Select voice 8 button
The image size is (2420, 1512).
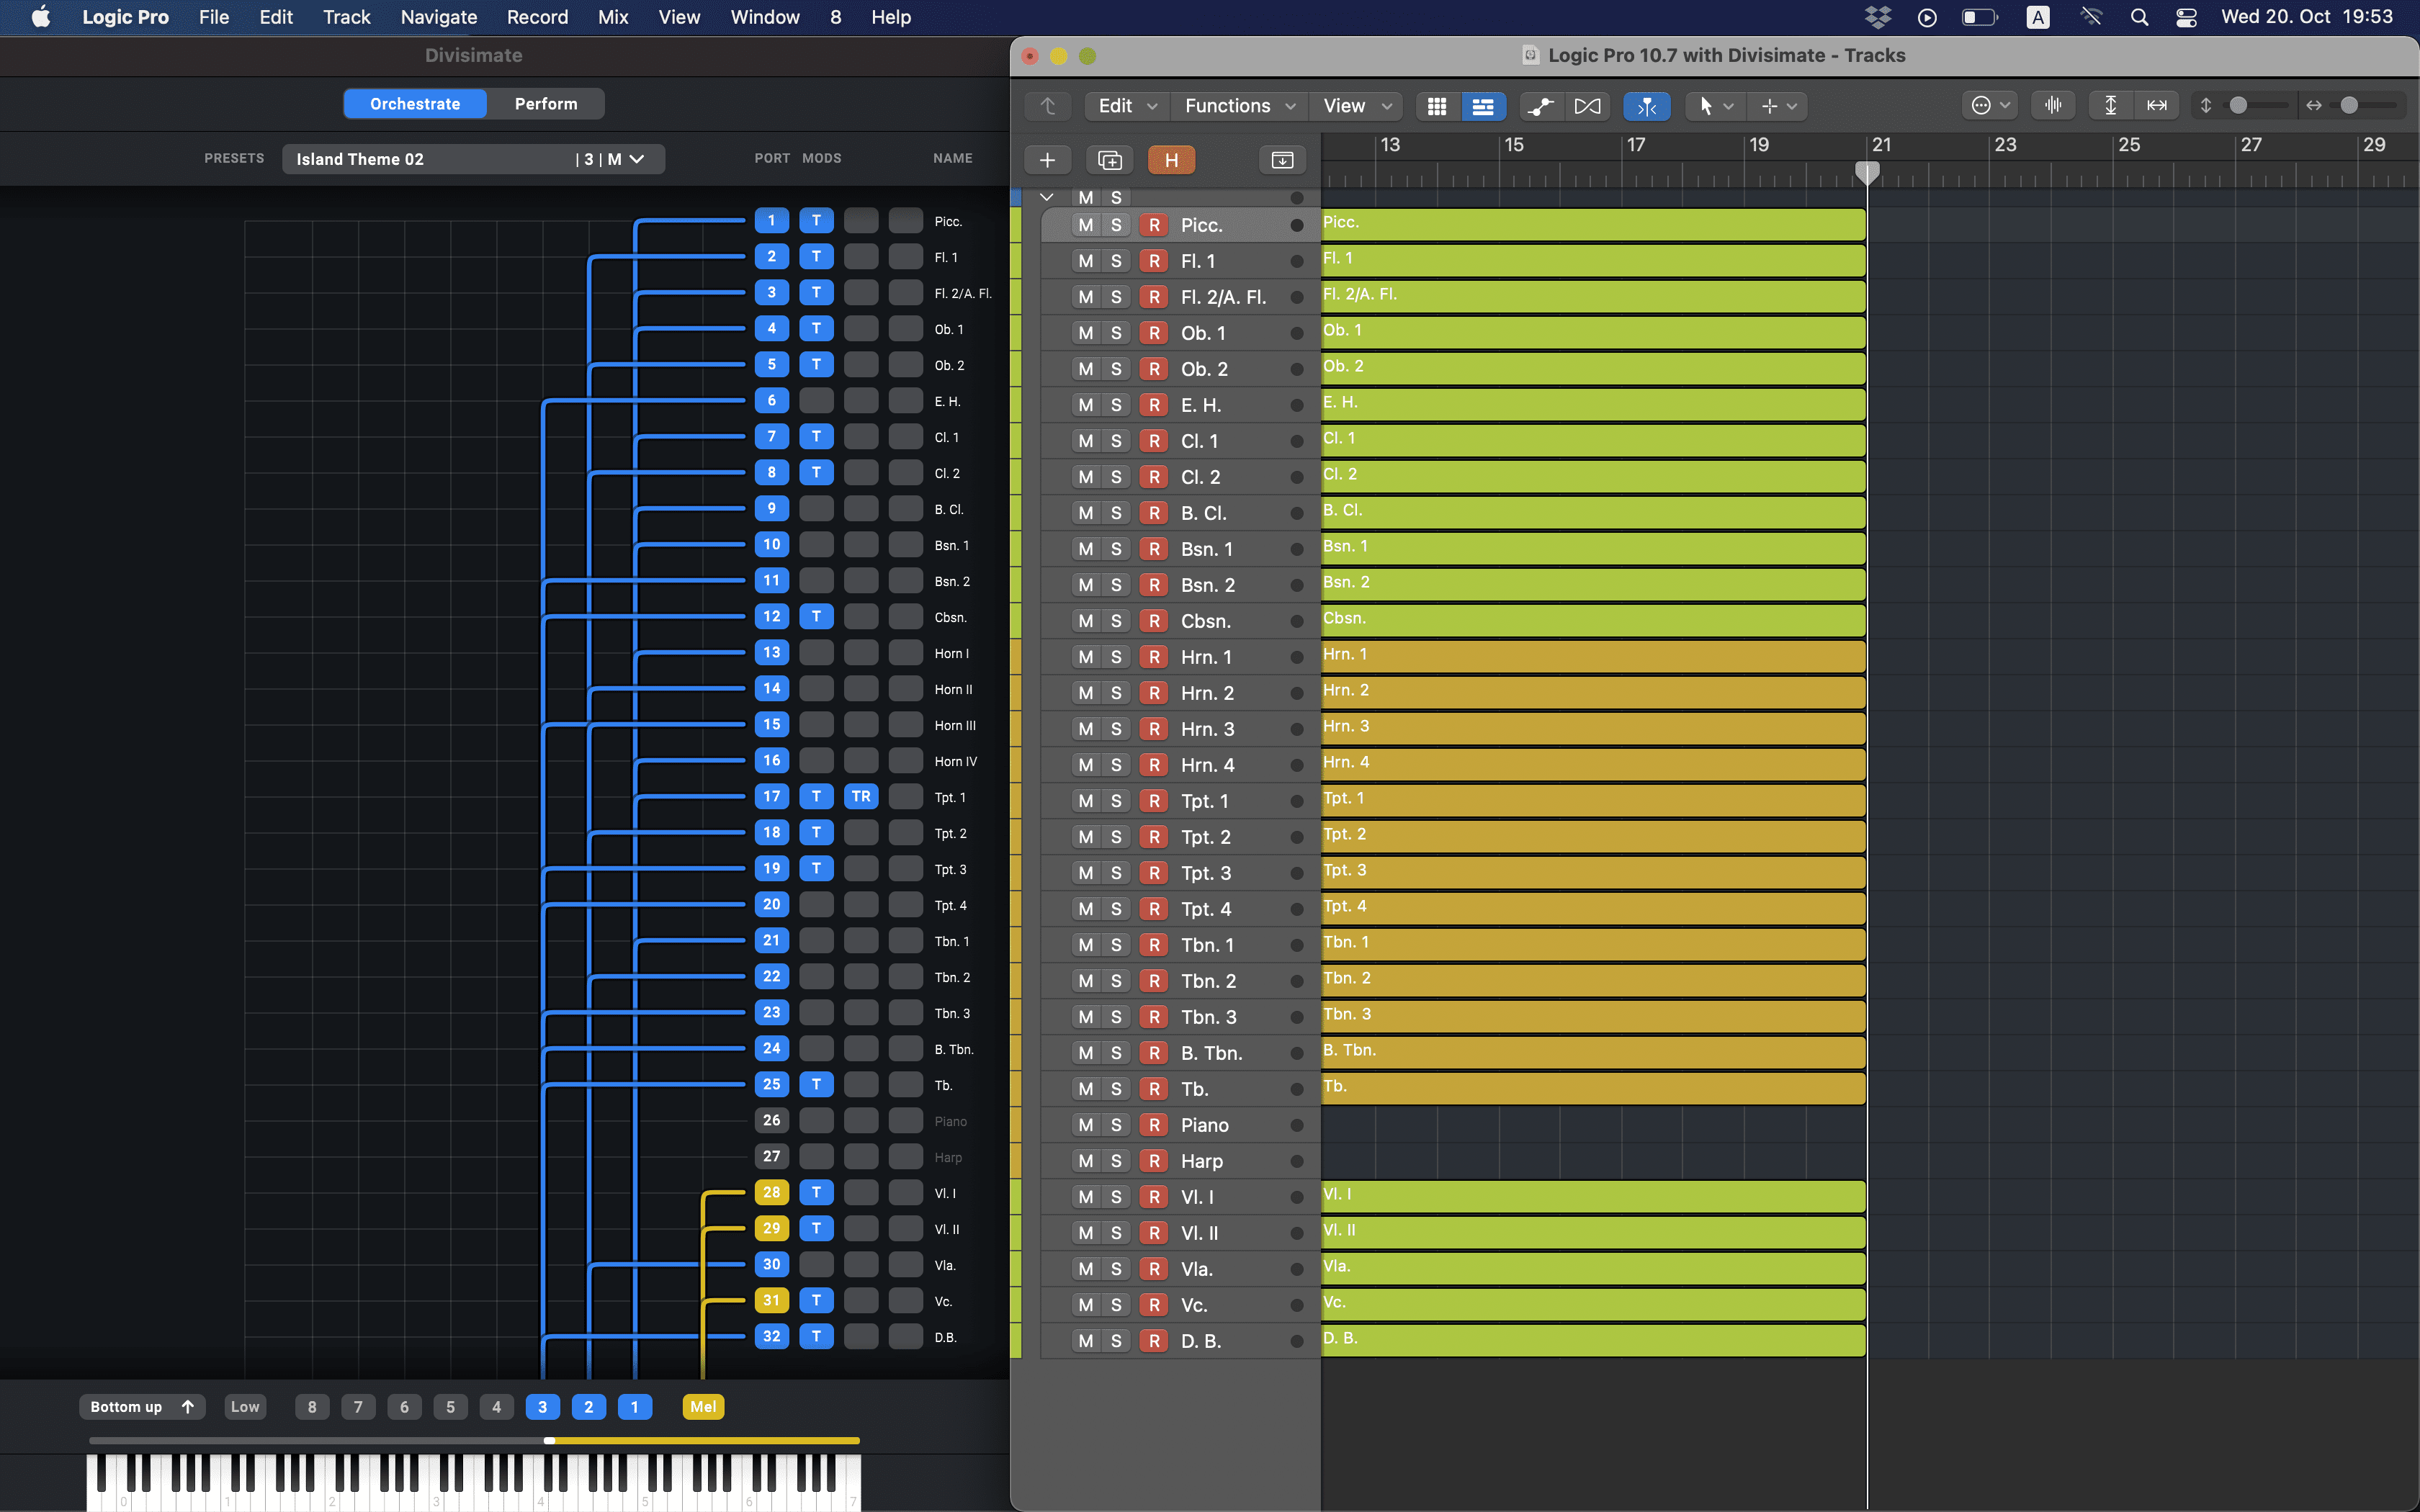312,1407
